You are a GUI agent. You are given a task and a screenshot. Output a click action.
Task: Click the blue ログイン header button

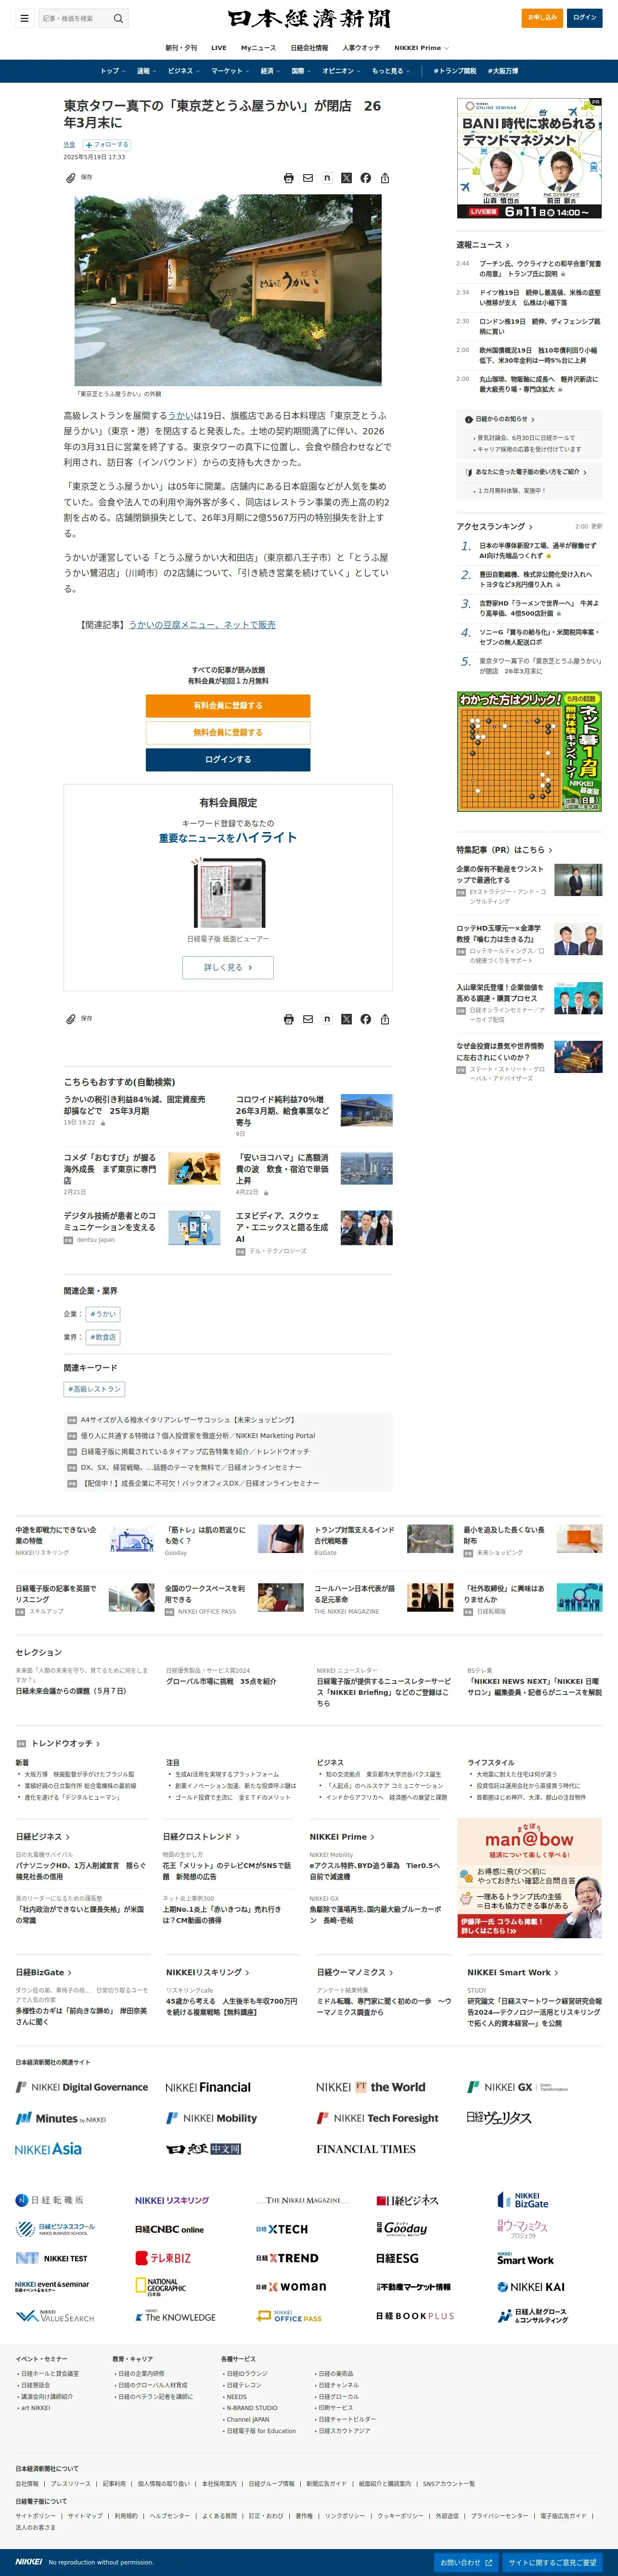[x=585, y=17]
